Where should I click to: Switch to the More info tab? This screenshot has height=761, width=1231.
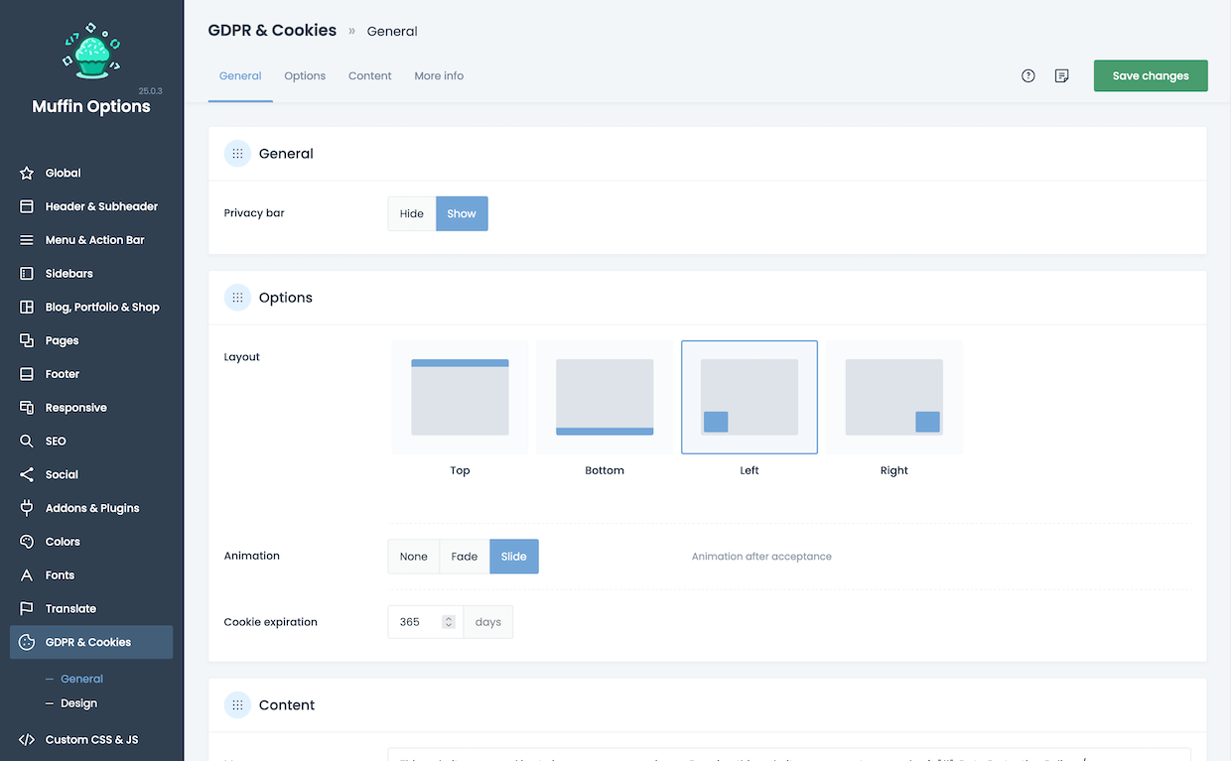point(439,76)
